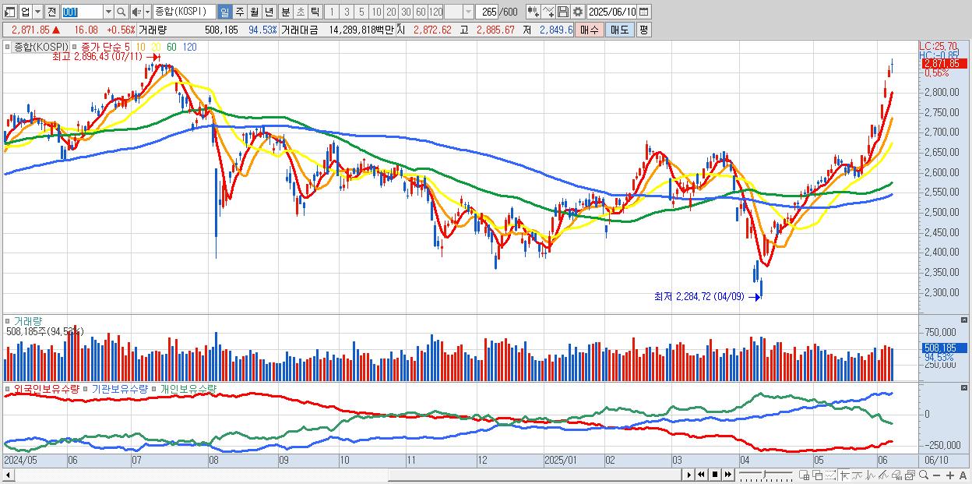
Task: Click the overlapping windows icon
Action: (818, 475)
